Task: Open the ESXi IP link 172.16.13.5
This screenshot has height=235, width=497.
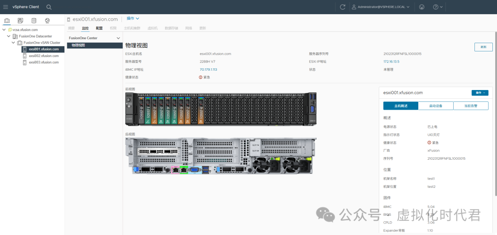Action: pos(391,62)
